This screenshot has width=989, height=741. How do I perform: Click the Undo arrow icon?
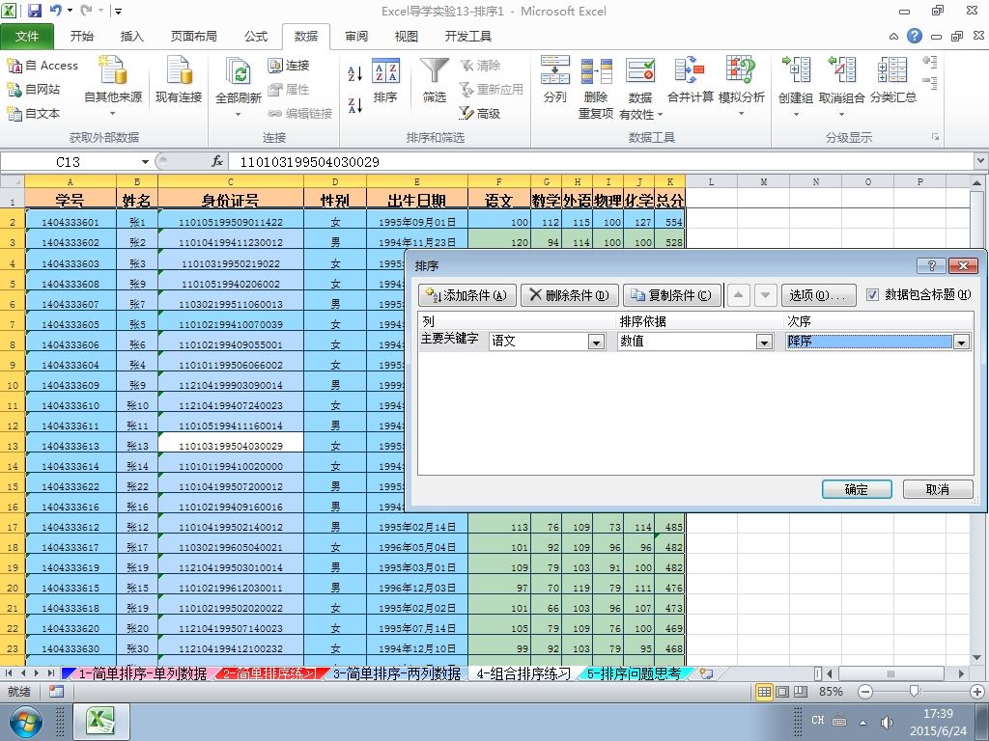55,10
